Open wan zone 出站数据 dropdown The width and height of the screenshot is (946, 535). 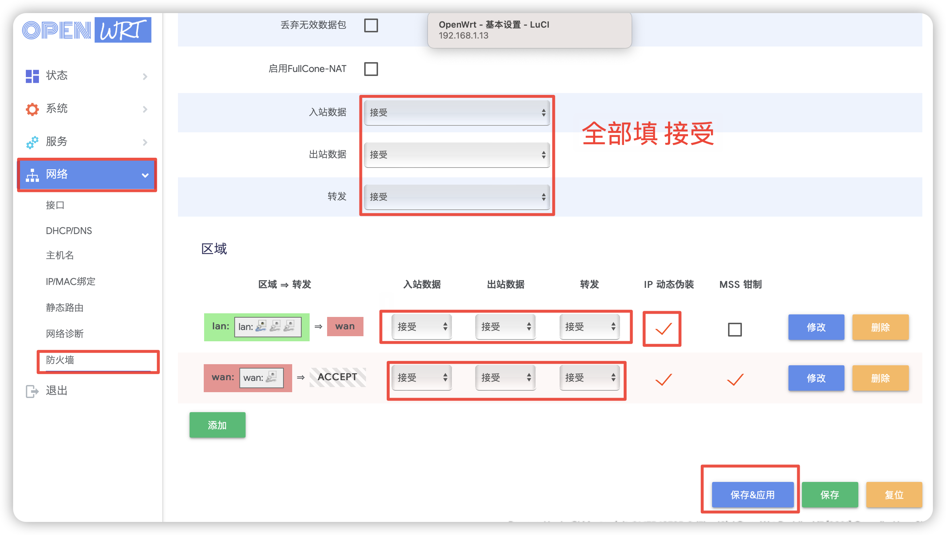505,377
